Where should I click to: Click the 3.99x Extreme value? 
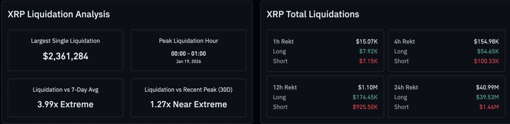(x=65, y=104)
